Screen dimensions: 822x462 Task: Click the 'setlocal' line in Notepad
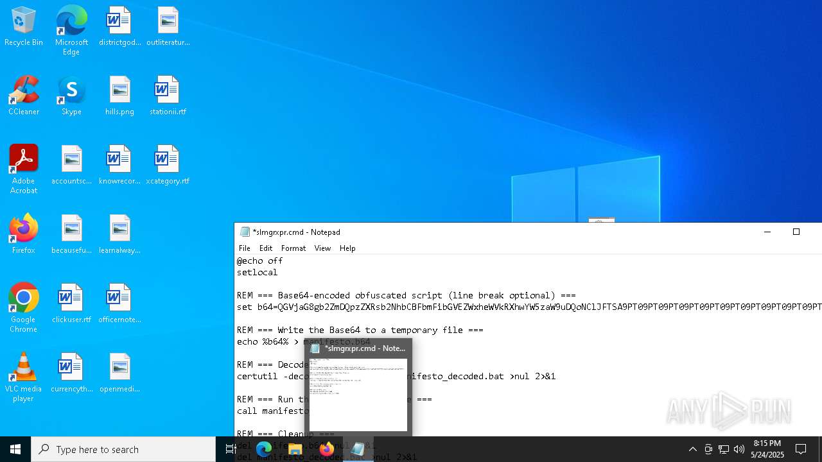tap(257, 272)
